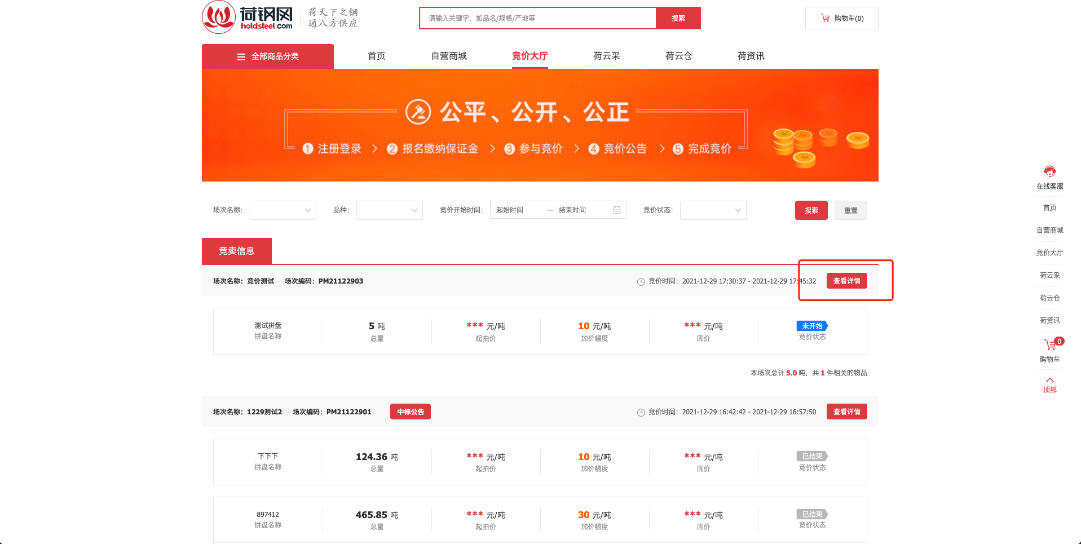The width and height of the screenshot is (1081, 544).
Task: Click the holdsteel.com logo
Action: (x=248, y=17)
